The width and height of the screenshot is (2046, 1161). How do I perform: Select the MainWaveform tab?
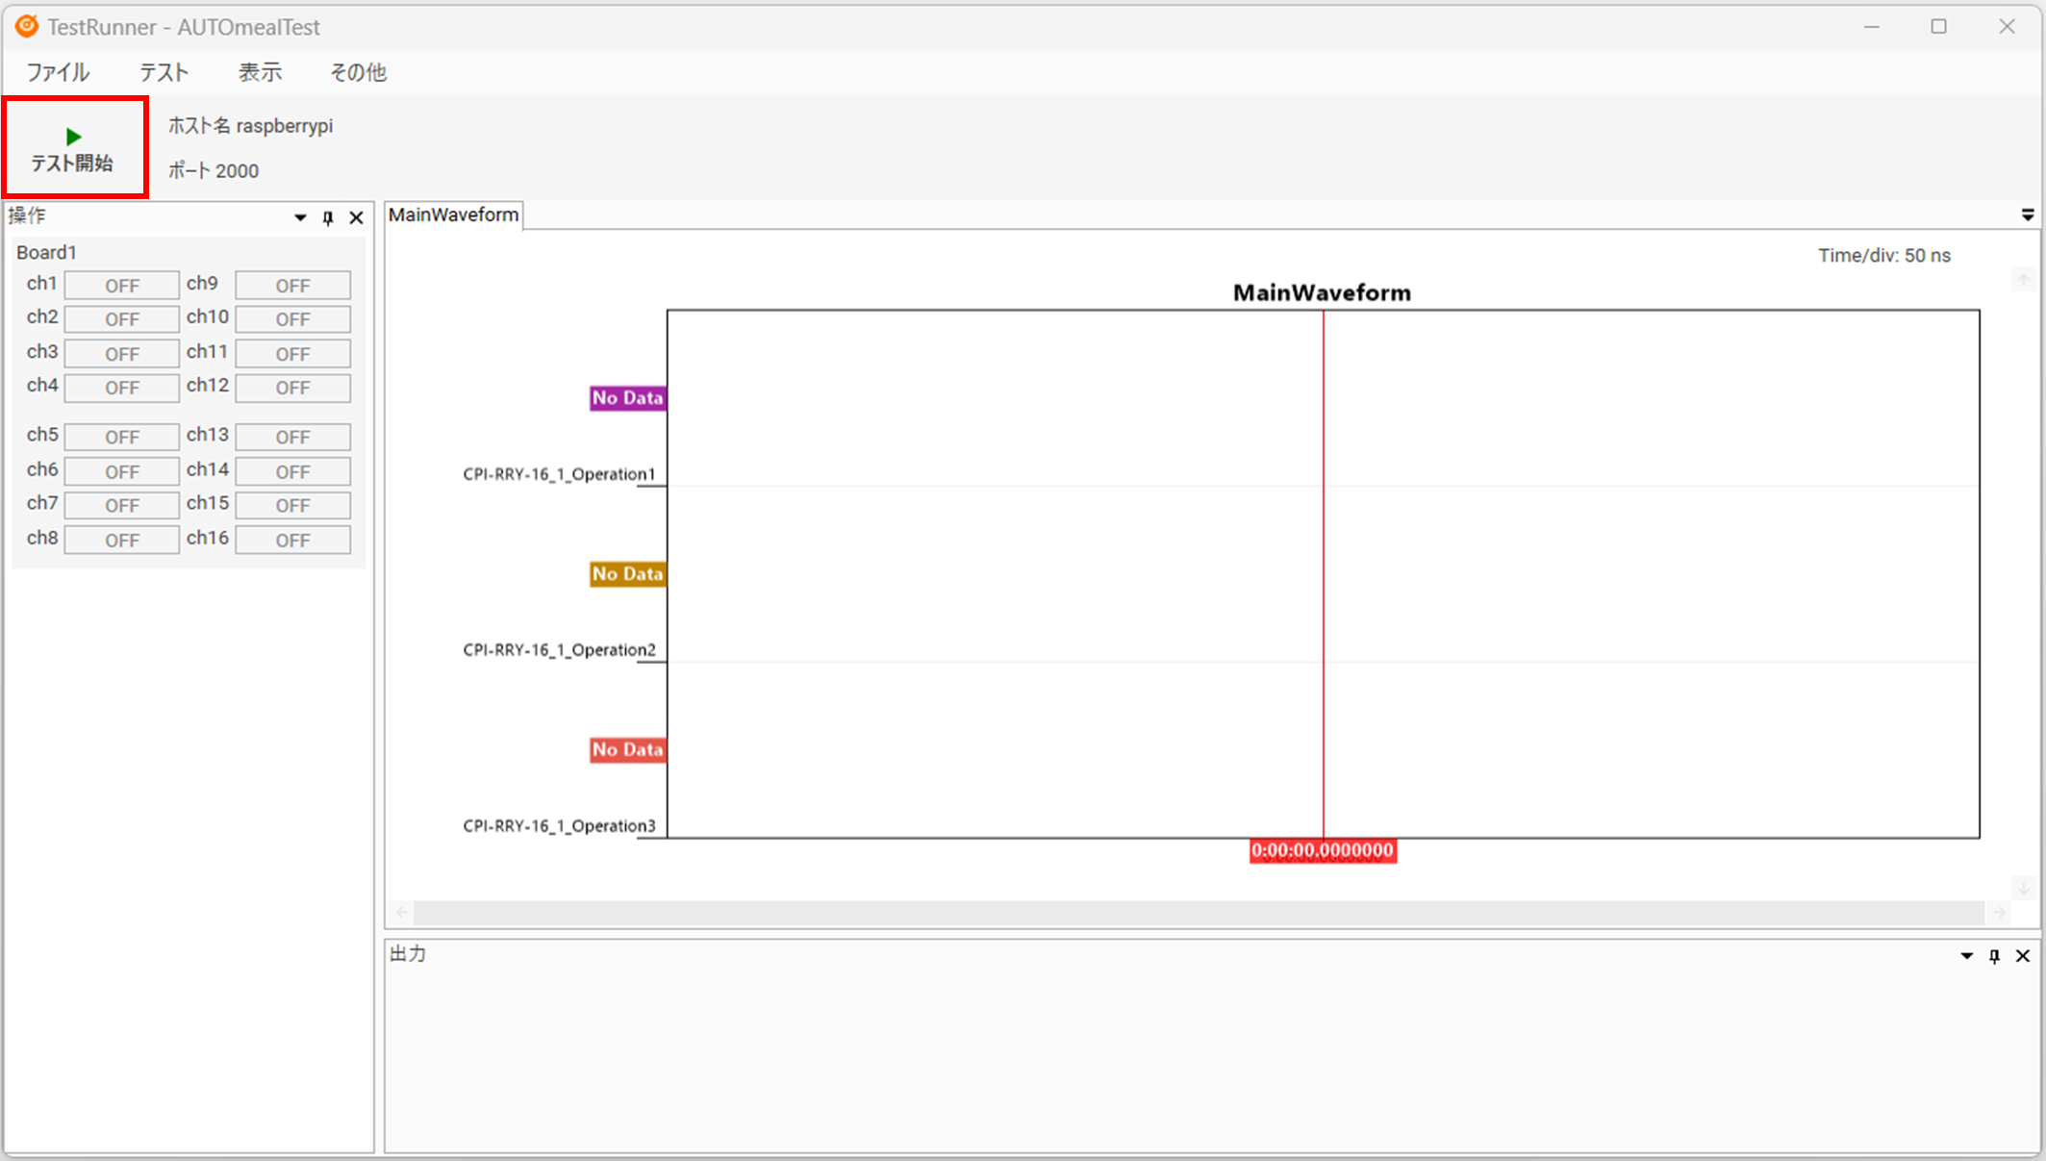tap(453, 215)
